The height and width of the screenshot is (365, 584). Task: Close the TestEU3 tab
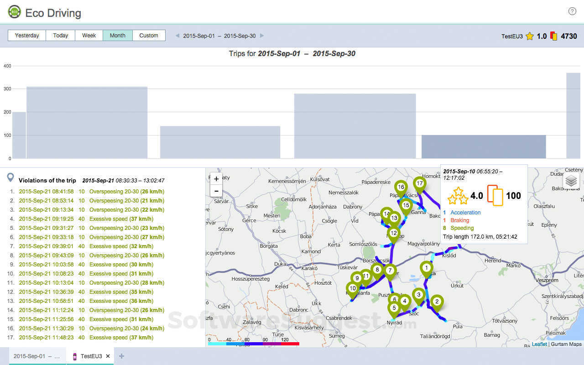coord(108,356)
